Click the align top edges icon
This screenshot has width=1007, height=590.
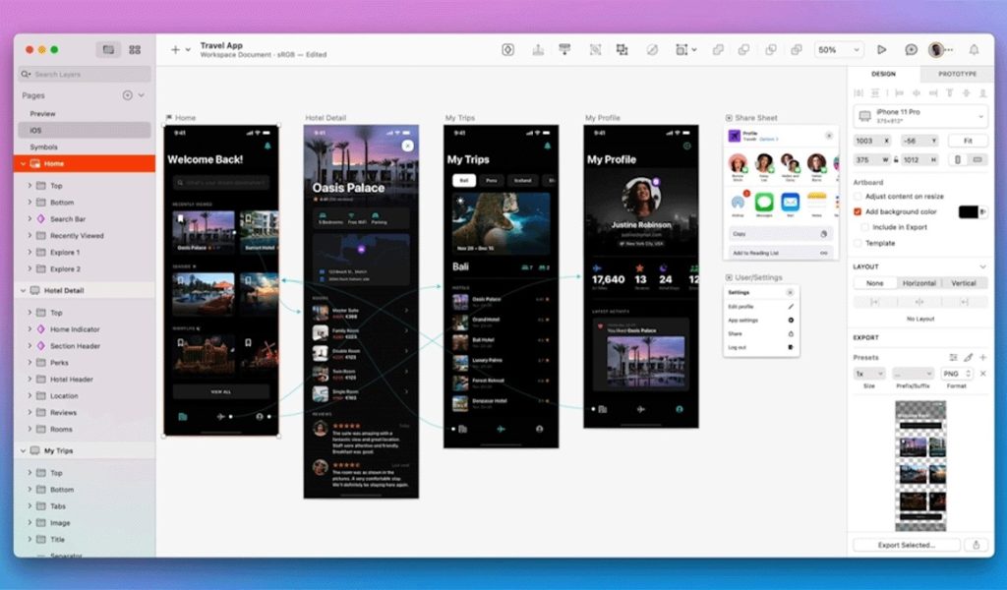click(949, 93)
